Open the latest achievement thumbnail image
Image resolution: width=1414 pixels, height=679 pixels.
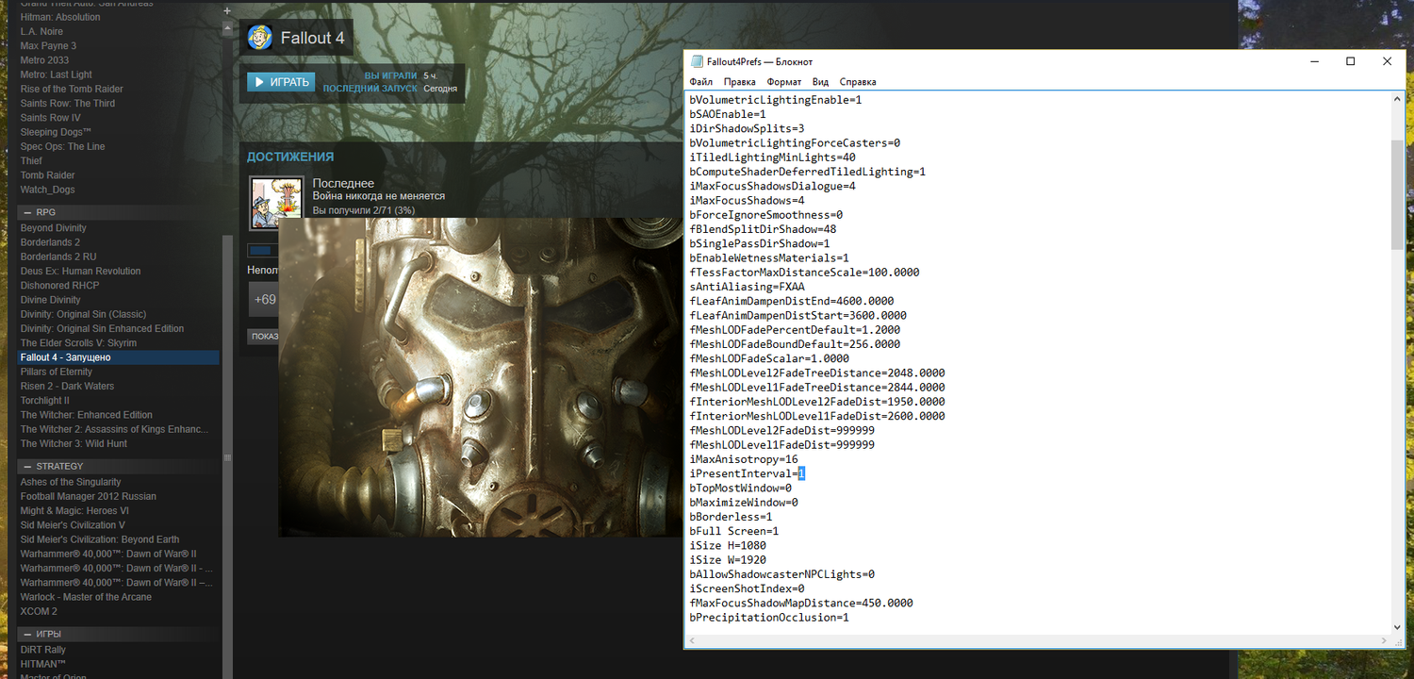tap(276, 203)
